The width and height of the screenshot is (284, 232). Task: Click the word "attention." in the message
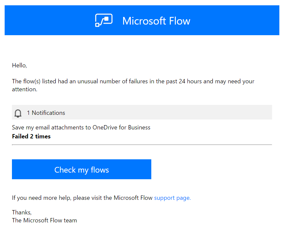click(25, 89)
